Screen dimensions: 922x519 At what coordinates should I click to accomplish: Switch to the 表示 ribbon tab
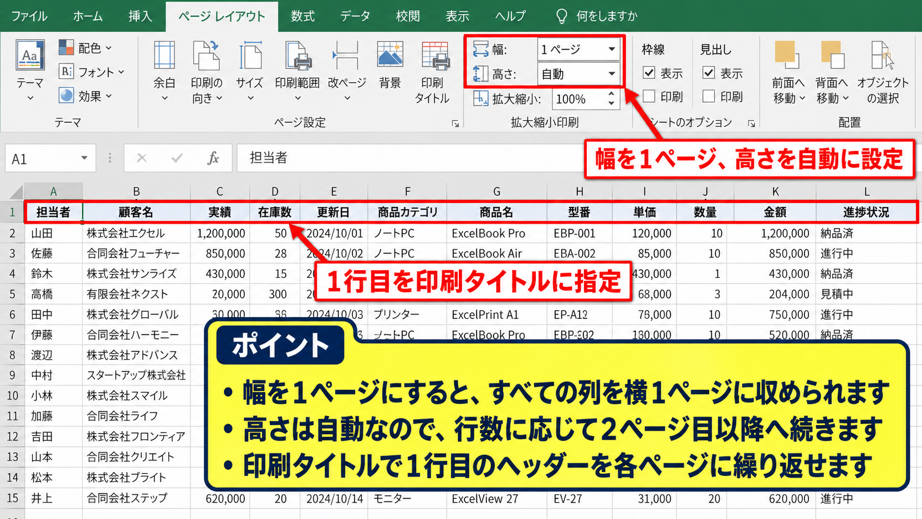458,16
